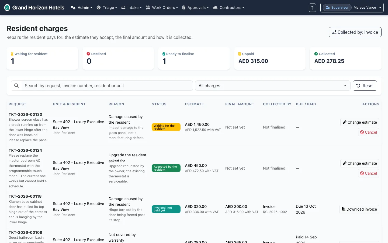Click the red X icon on Declined card
The height and width of the screenshot is (243, 388).
point(88,54)
